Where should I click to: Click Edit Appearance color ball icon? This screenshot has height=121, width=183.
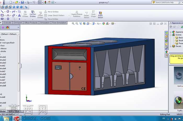coord(104,24)
